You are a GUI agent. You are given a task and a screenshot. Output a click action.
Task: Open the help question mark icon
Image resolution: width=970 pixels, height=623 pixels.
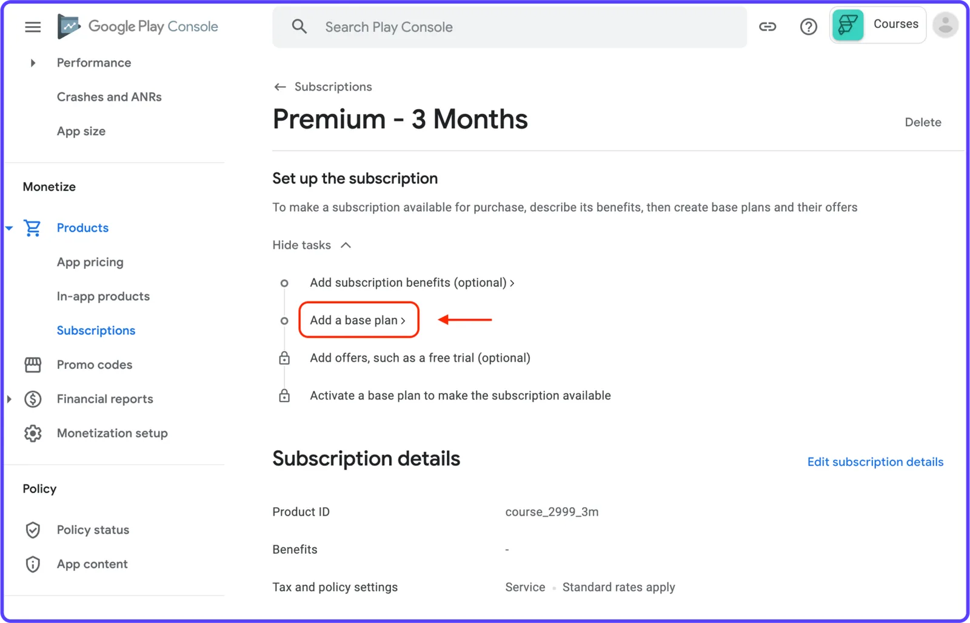[x=808, y=27]
